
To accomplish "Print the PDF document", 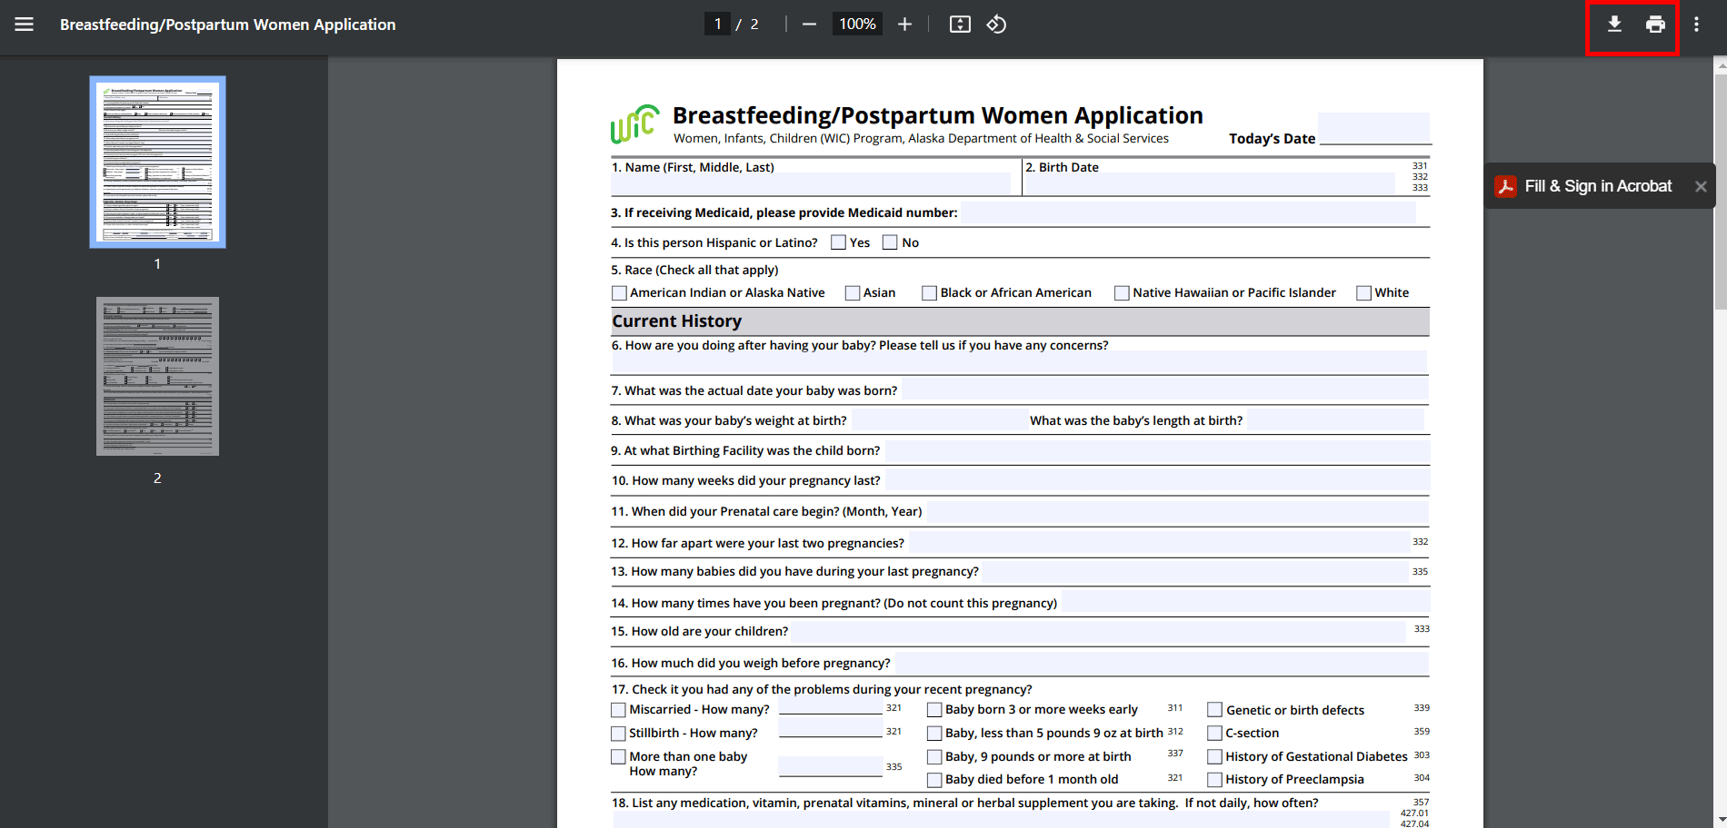I will pyautogui.click(x=1655, y=25).
